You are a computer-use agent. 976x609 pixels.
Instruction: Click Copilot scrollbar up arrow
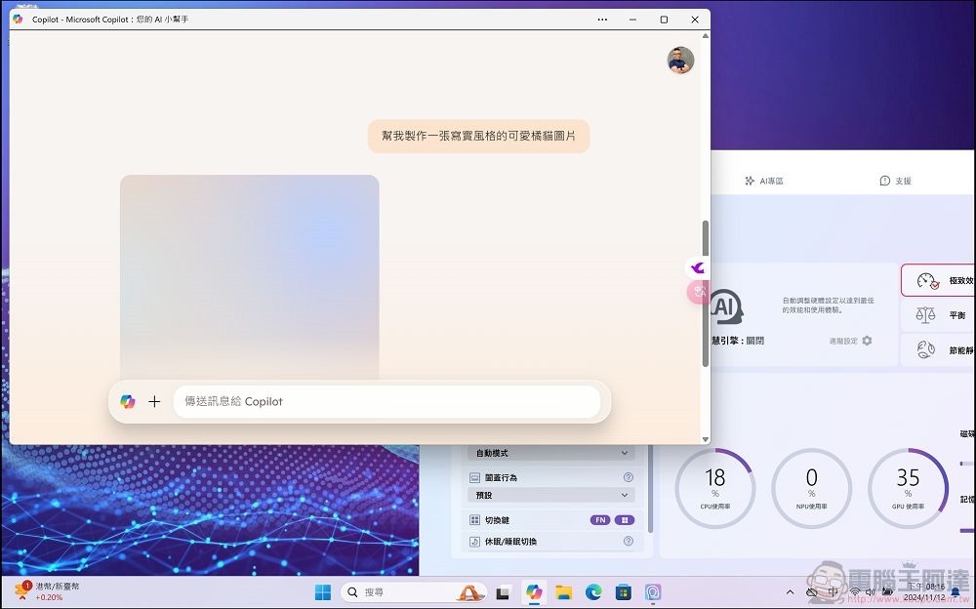[705, 36]
